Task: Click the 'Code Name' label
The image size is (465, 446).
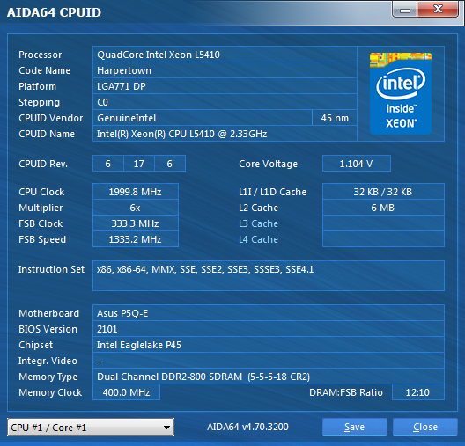Action: click(45, 70)
